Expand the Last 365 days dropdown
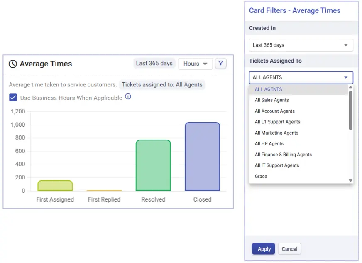362x263 pixels. (x=301, y=45)
